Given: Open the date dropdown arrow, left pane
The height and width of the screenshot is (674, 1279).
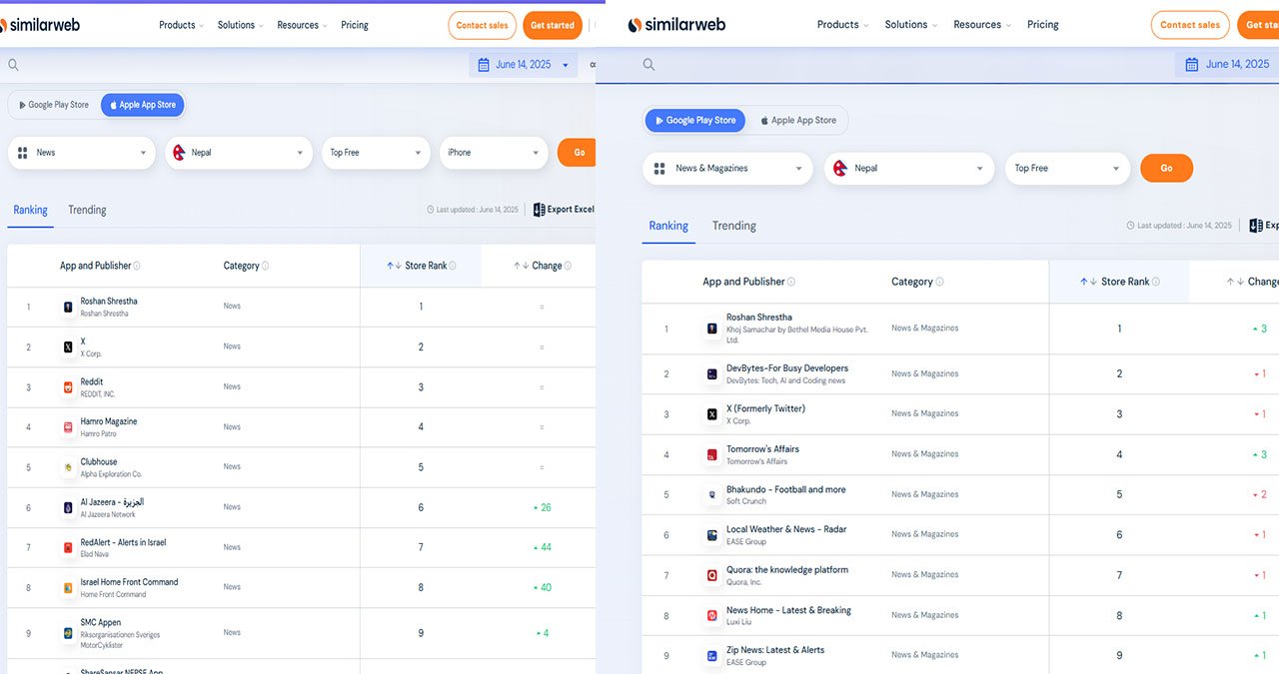Looking at the screenshot, I should [x=566, y=65].
